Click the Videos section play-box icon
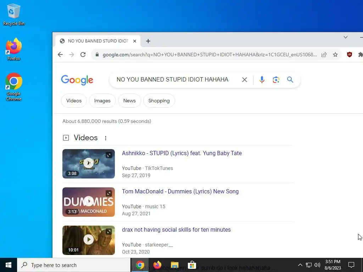Viewport: 363px width, 272px height. pos(66,138)
